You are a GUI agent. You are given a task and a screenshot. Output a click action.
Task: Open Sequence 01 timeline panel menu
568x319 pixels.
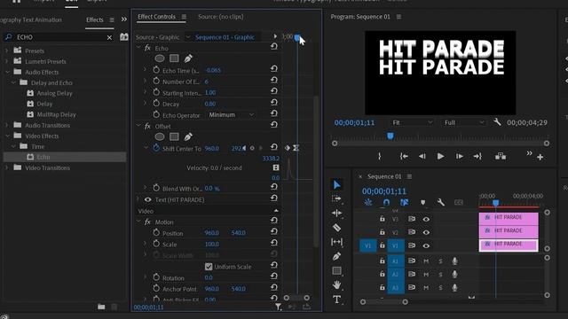pyautogui.click(x=409, y=176)
